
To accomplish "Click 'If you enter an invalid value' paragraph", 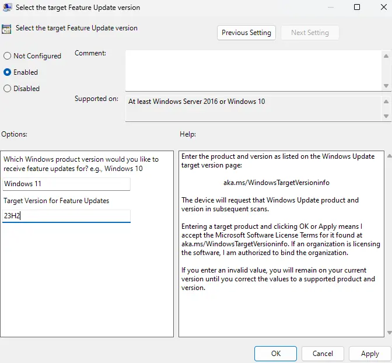I will point(278,279).
